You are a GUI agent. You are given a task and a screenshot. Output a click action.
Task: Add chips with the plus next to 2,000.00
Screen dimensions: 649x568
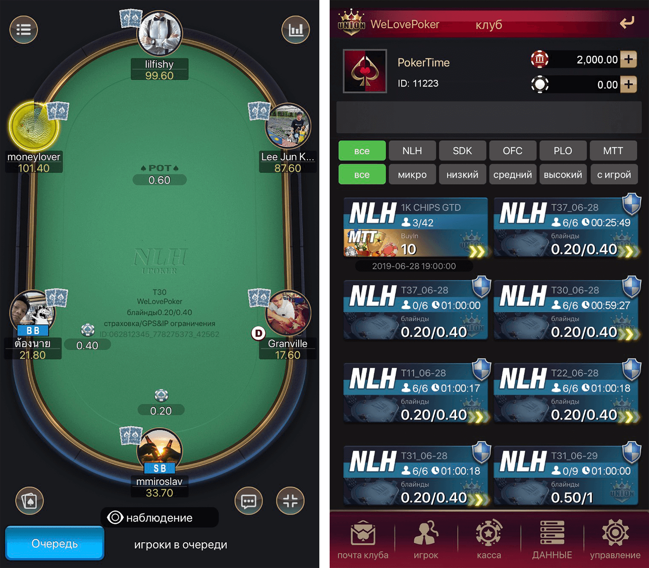628,59
